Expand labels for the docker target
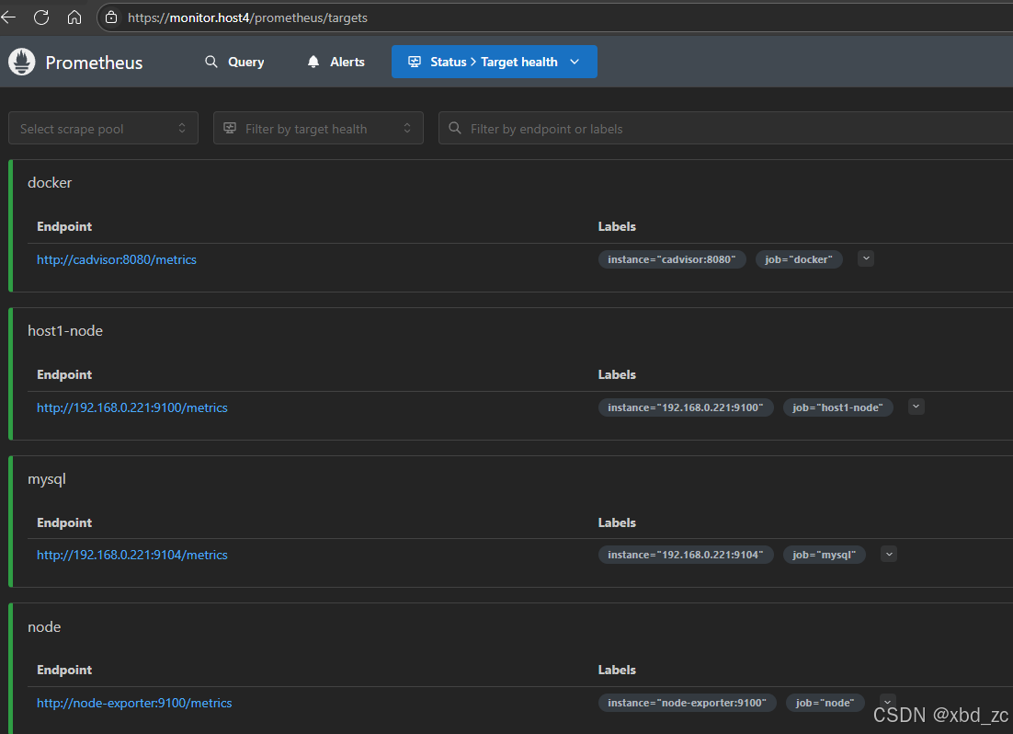 (866, 258)
